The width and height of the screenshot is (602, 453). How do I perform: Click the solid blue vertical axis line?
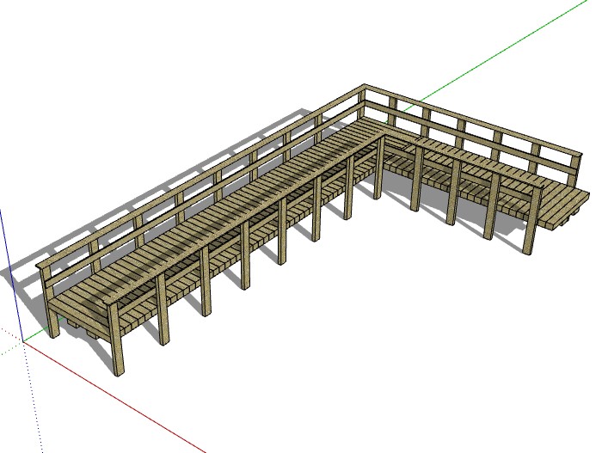pos(11,275)
